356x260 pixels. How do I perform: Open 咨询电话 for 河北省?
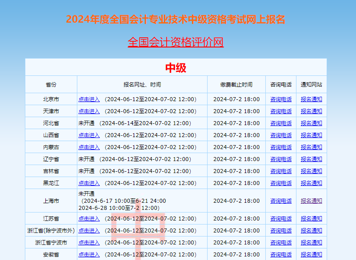[x=281, y=123]
